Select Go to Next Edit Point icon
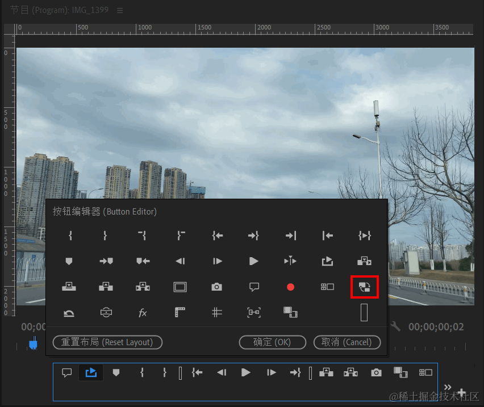This screenshot has height=407, width=484. click(x=290, y=236)
